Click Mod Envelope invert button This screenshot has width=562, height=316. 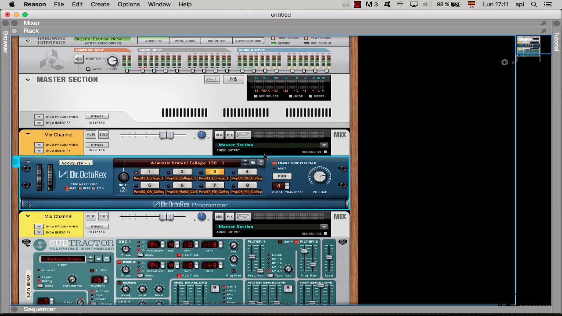[x=215, y=288]
